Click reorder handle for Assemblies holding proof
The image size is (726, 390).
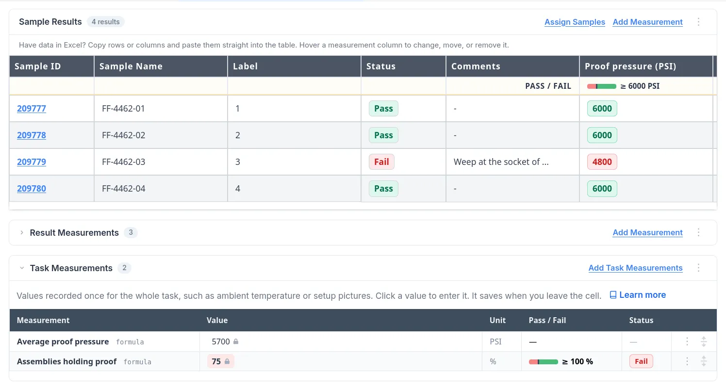pyautogui.click(x=704, y=361)
